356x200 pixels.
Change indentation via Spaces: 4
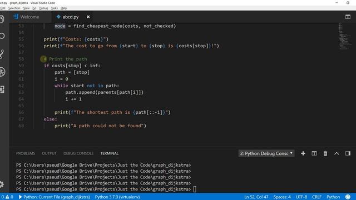point(282,197)
